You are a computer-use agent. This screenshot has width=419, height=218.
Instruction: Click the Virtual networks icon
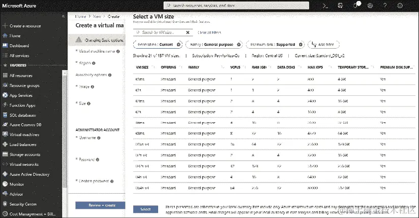click(5, 164)
